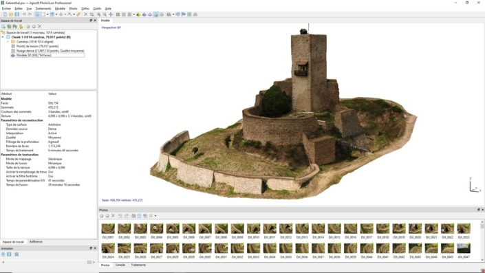The width and height of the screenshot is (485, 273).
Task: Select the Draw polyline tool
Action: pos(69,14)
